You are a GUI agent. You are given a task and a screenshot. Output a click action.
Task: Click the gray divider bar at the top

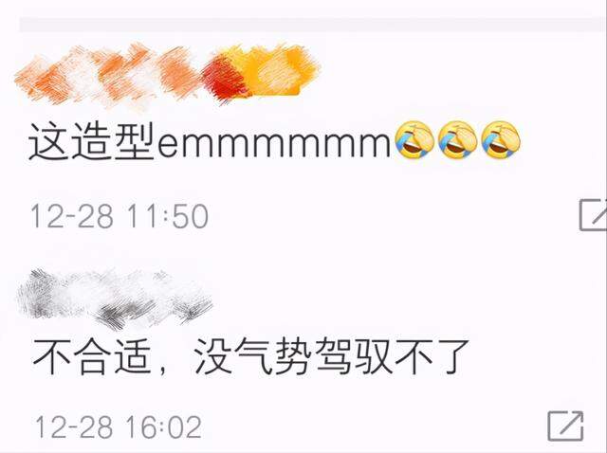[312, 24]
